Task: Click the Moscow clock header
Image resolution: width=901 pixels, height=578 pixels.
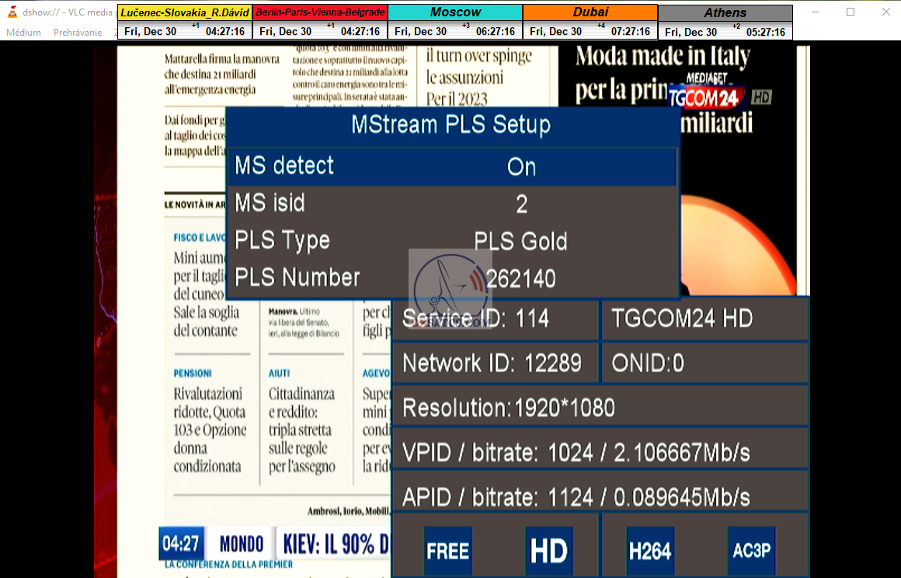Action: tap(455, 12)
